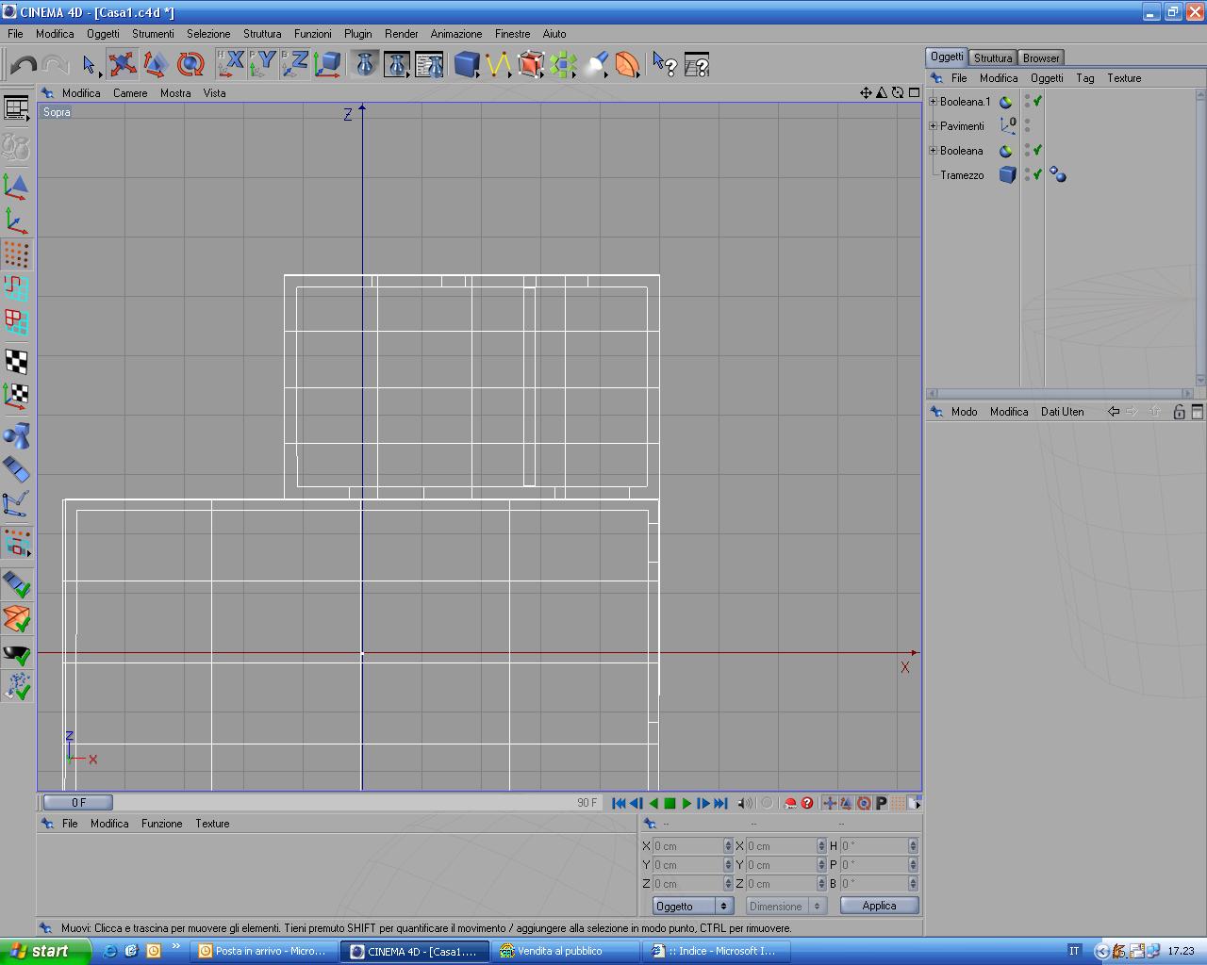
Task: Expand the Pavimenti object group
Action: pyautogui.click(x=933, y=125)
